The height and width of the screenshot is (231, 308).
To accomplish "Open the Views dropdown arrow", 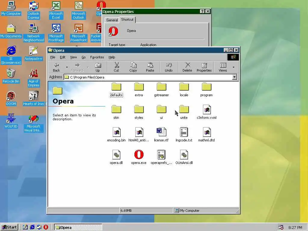I will pyautogui.click(x=233, y=67).
